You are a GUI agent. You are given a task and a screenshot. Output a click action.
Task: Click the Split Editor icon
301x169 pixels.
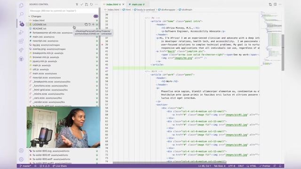275,4
